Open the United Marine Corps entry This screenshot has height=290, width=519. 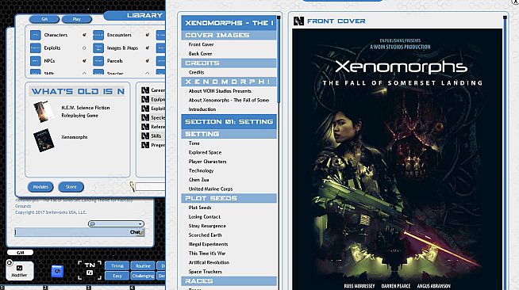pyautogui.click(x=210, y=189)
